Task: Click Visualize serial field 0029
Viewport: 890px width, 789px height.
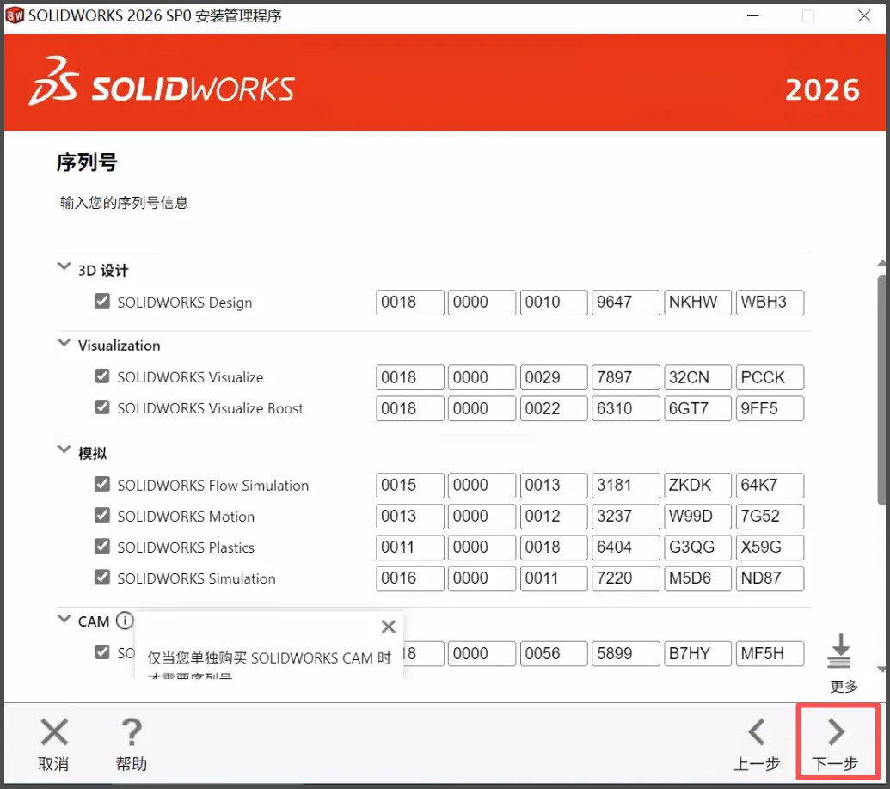Action: pos(554,377)
